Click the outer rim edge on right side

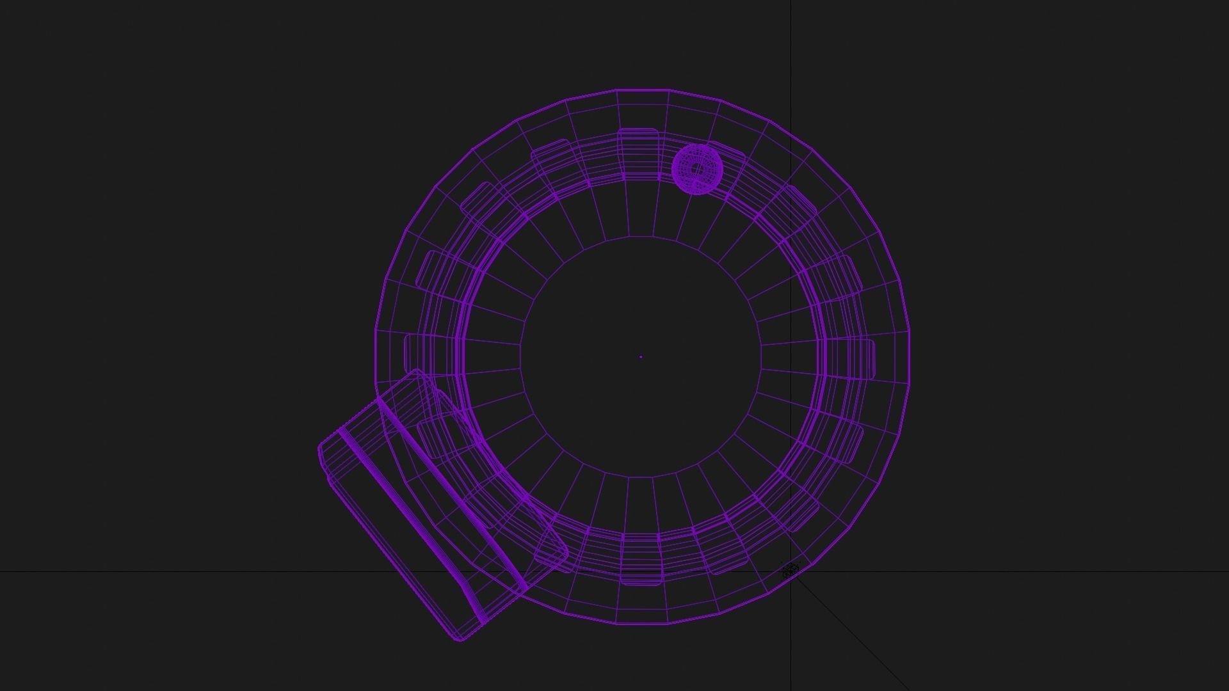(x=910, y=358)
